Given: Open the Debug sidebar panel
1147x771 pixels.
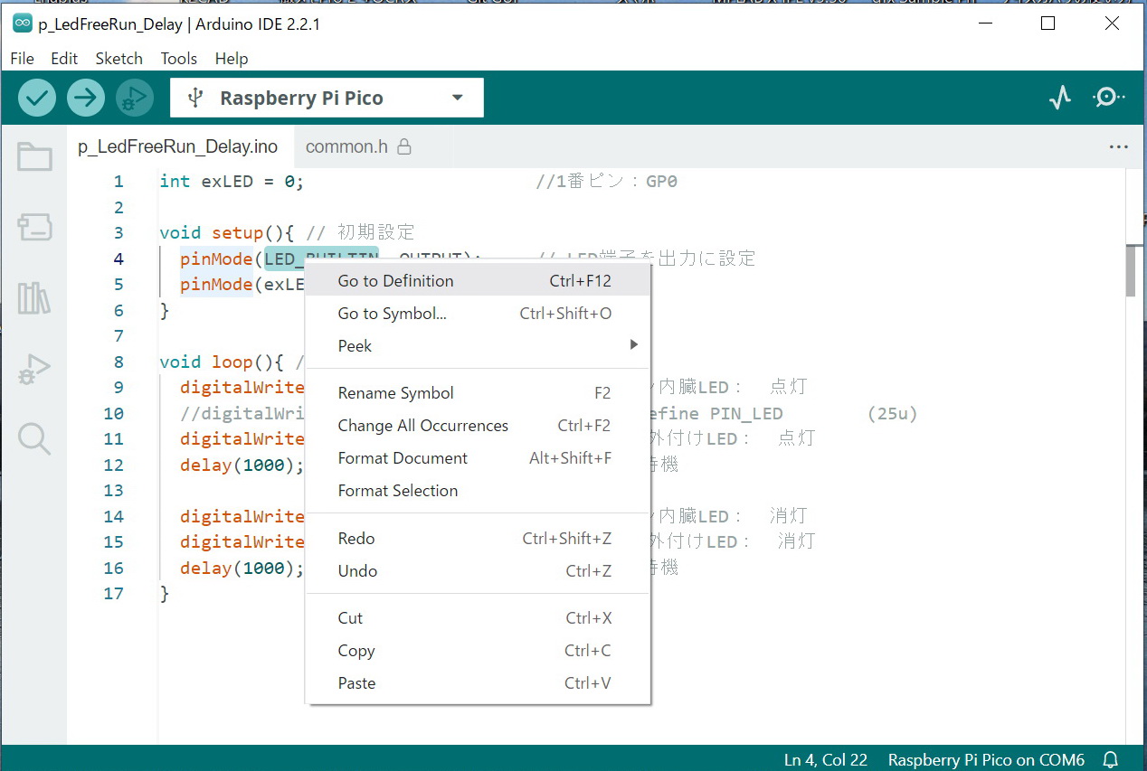Looking at the screenshot, I should [34, 369].
